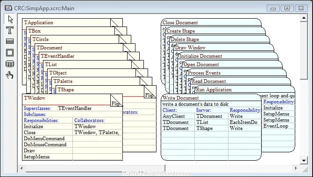Click the Process Events scenario card

tap(204, 73)
